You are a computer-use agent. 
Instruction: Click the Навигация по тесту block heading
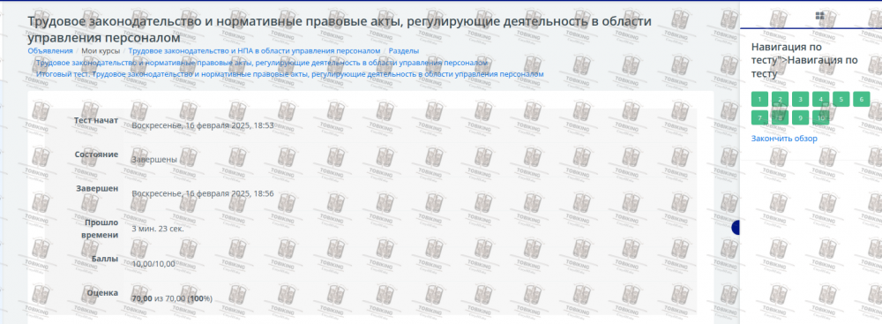(x=804, y=60)
